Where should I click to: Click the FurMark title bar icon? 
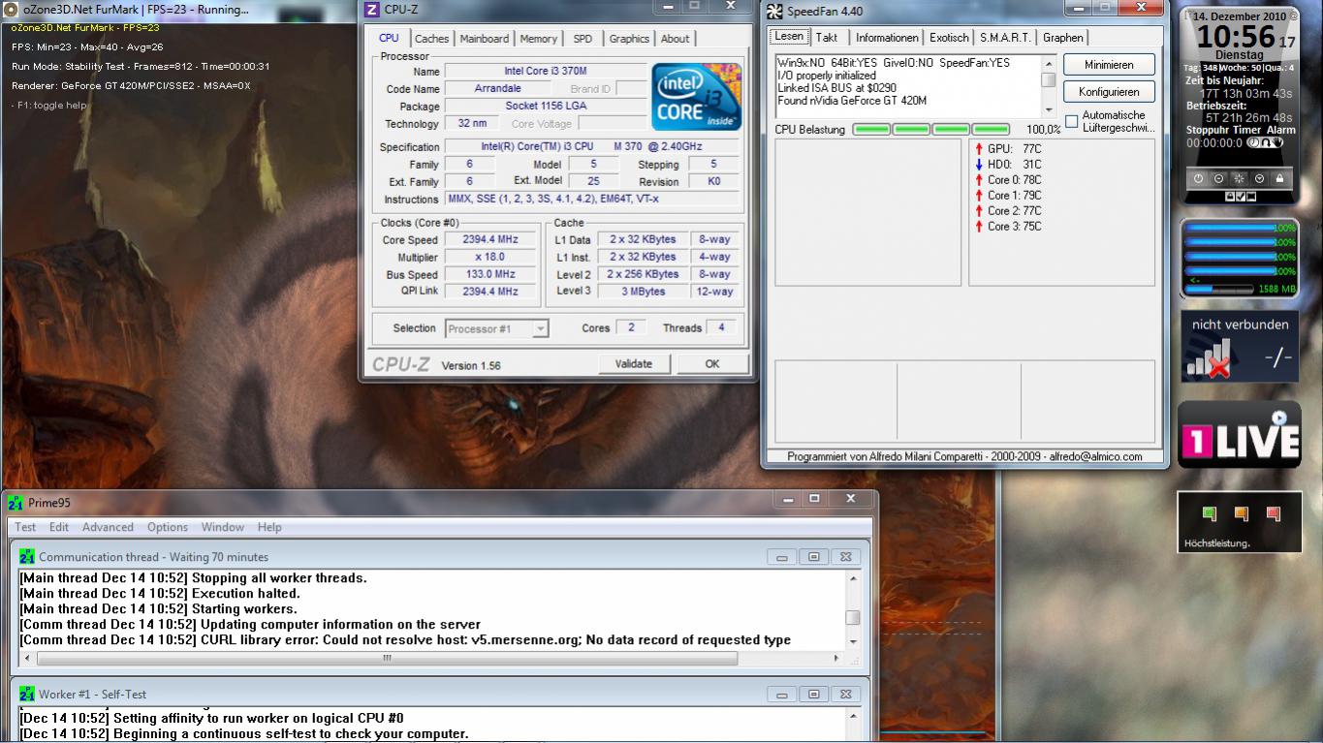pos(12,9)
